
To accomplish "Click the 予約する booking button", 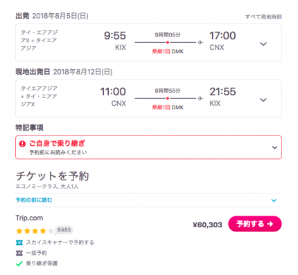I will coord(255,224).
